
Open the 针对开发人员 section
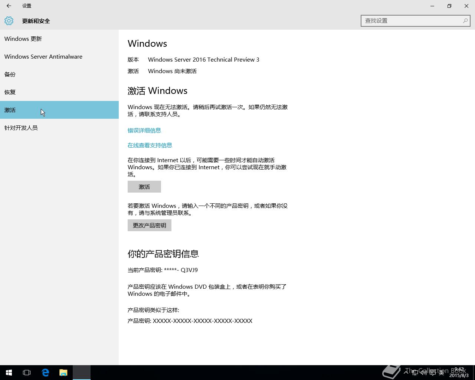[x=59, y=128]
